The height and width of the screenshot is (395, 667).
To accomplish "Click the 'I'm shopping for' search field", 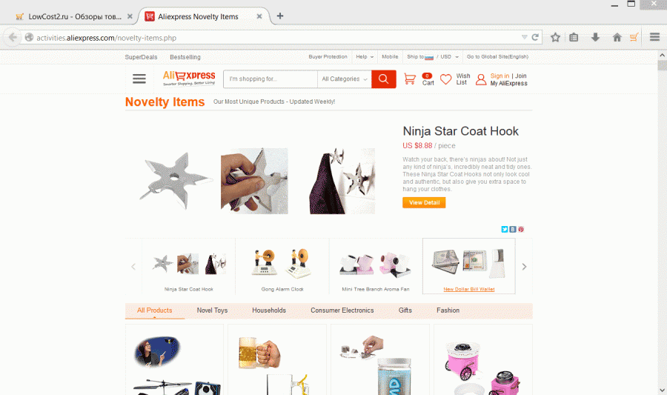I will [x=270, y=79].
